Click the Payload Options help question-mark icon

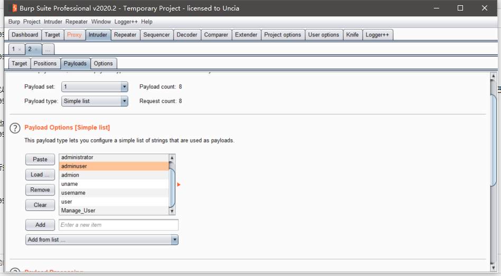[15, 128]
